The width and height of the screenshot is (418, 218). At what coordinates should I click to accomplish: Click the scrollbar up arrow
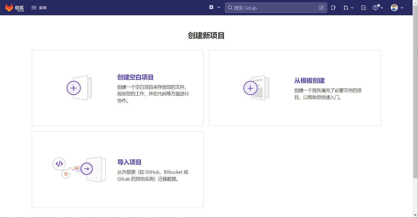pyautogui.click(x=415, y=2)
